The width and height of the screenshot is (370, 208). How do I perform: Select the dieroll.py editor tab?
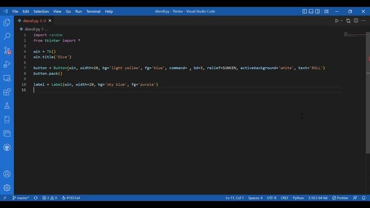(x=35, y=21)
